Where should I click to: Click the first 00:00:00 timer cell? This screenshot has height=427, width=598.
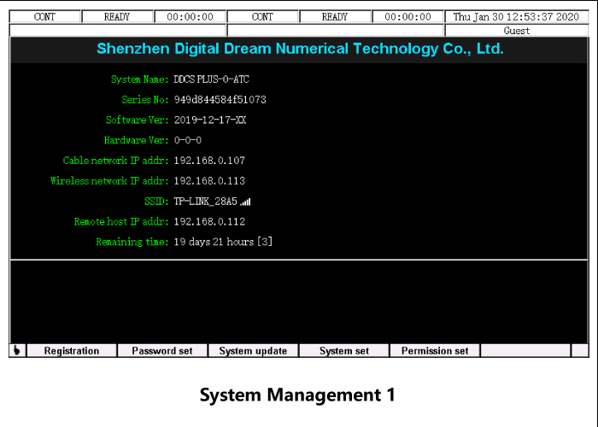[190, 17]
